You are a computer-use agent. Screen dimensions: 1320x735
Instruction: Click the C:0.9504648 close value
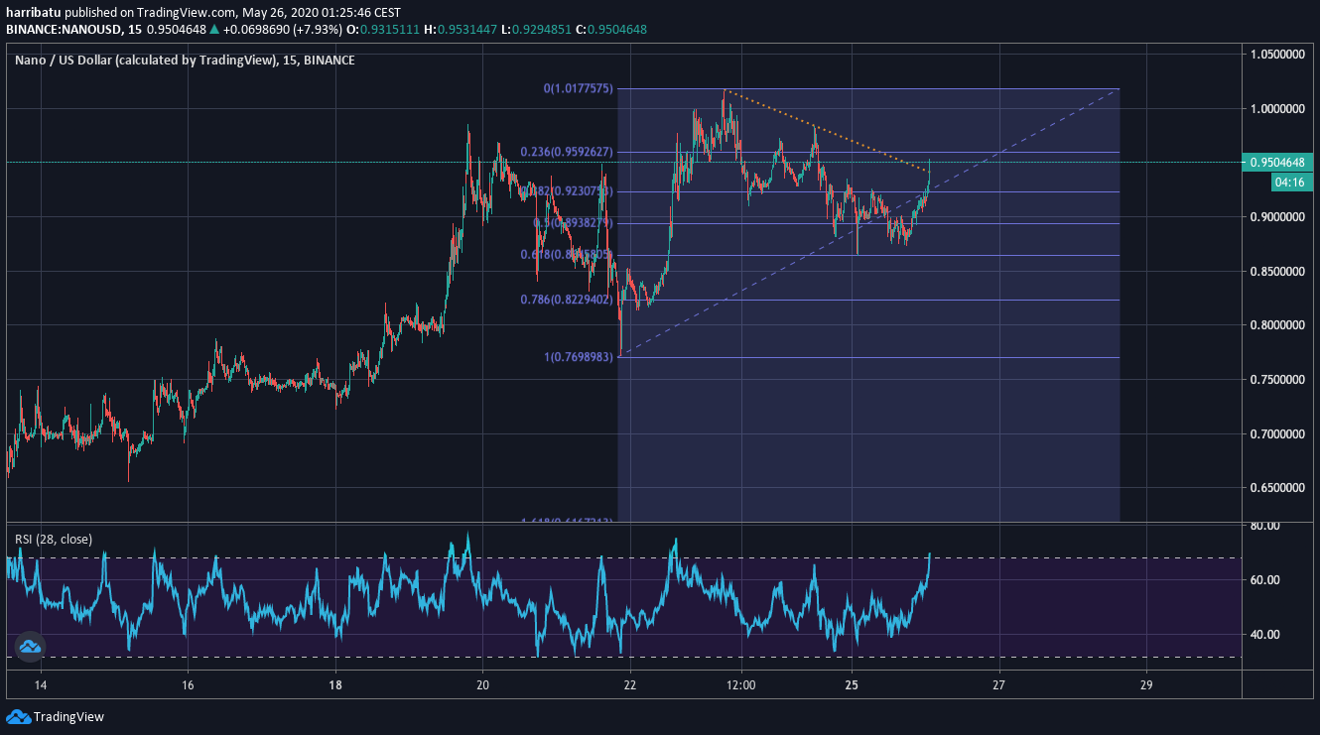click(611, 30)
